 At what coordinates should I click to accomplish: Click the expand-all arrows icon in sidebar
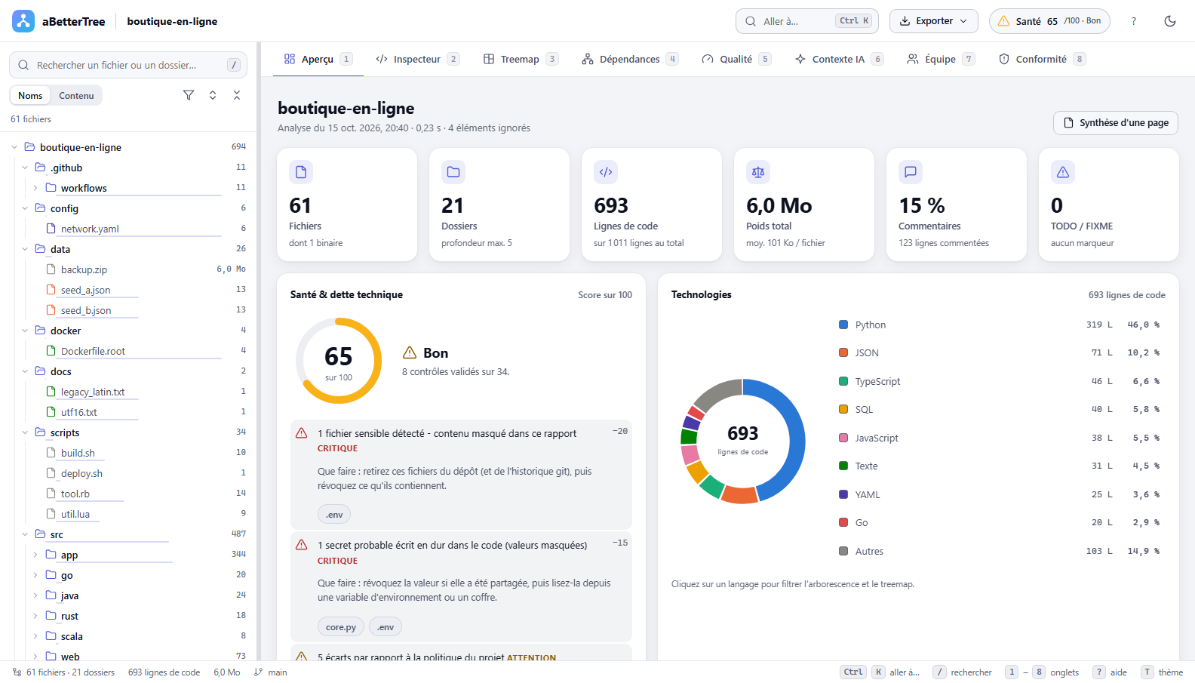point(213,95)
